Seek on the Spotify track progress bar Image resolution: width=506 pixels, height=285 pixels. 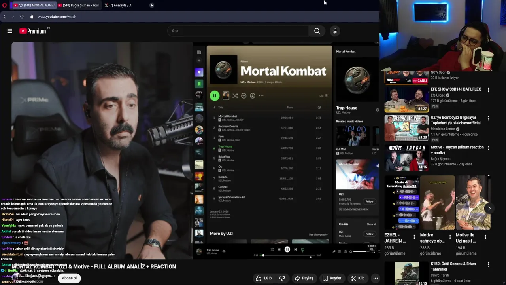coord(287,255)
